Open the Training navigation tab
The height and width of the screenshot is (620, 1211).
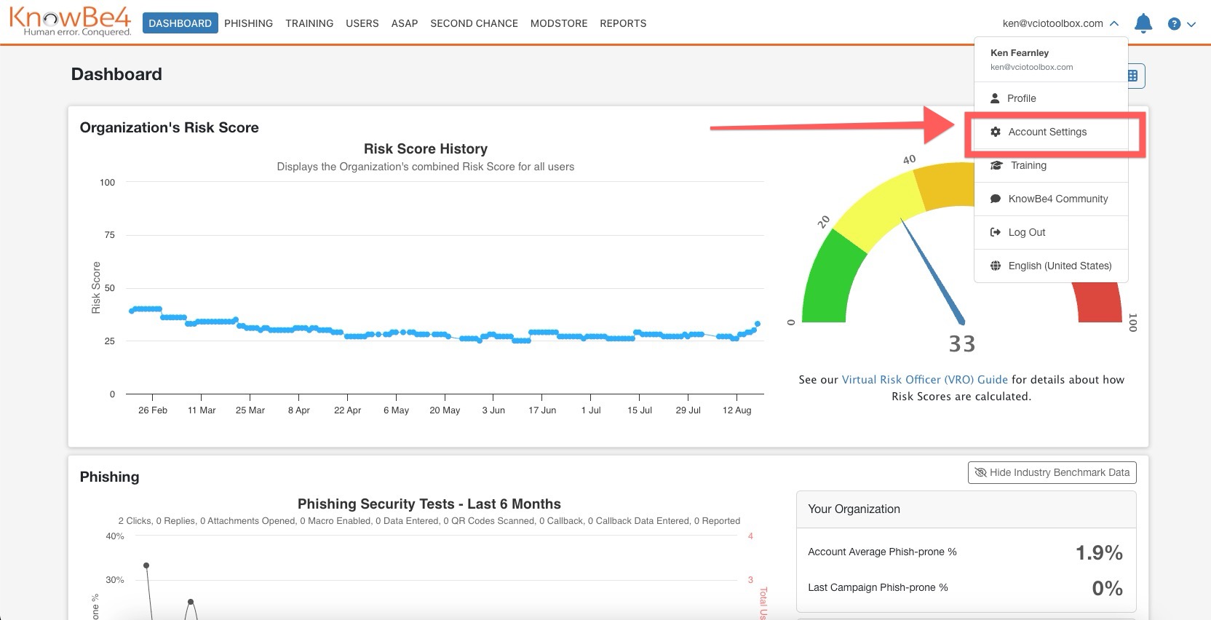[x=309, y=23]
